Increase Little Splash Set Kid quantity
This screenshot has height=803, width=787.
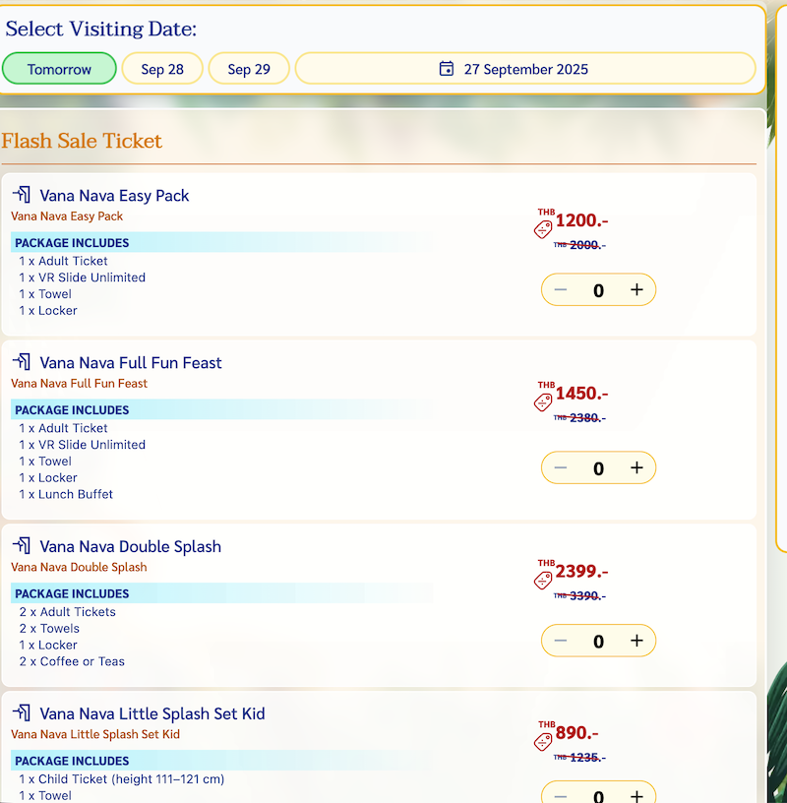click(636, 795)
